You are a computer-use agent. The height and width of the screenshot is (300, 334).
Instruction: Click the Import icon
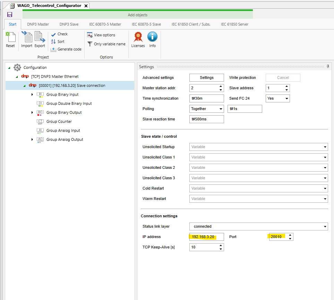coord(26,39)
